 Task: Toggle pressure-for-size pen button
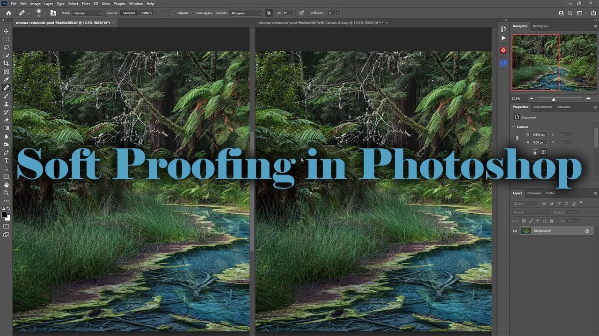click(x=301, y=13)
